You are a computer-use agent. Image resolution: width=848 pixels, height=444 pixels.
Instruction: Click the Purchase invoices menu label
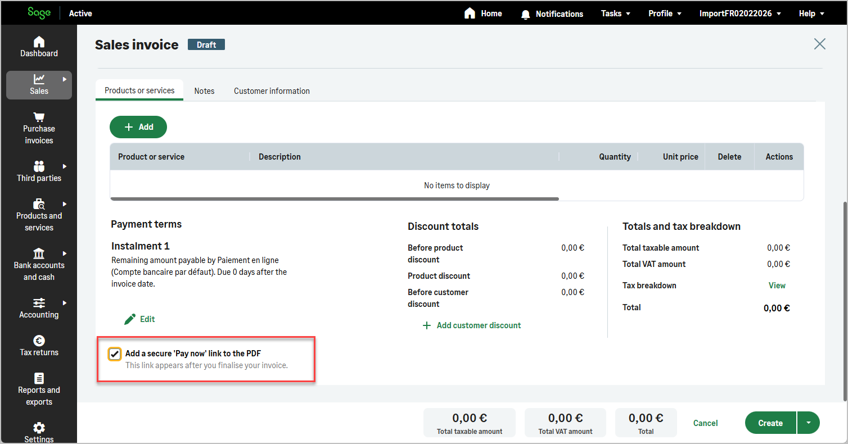click(39, 134)
